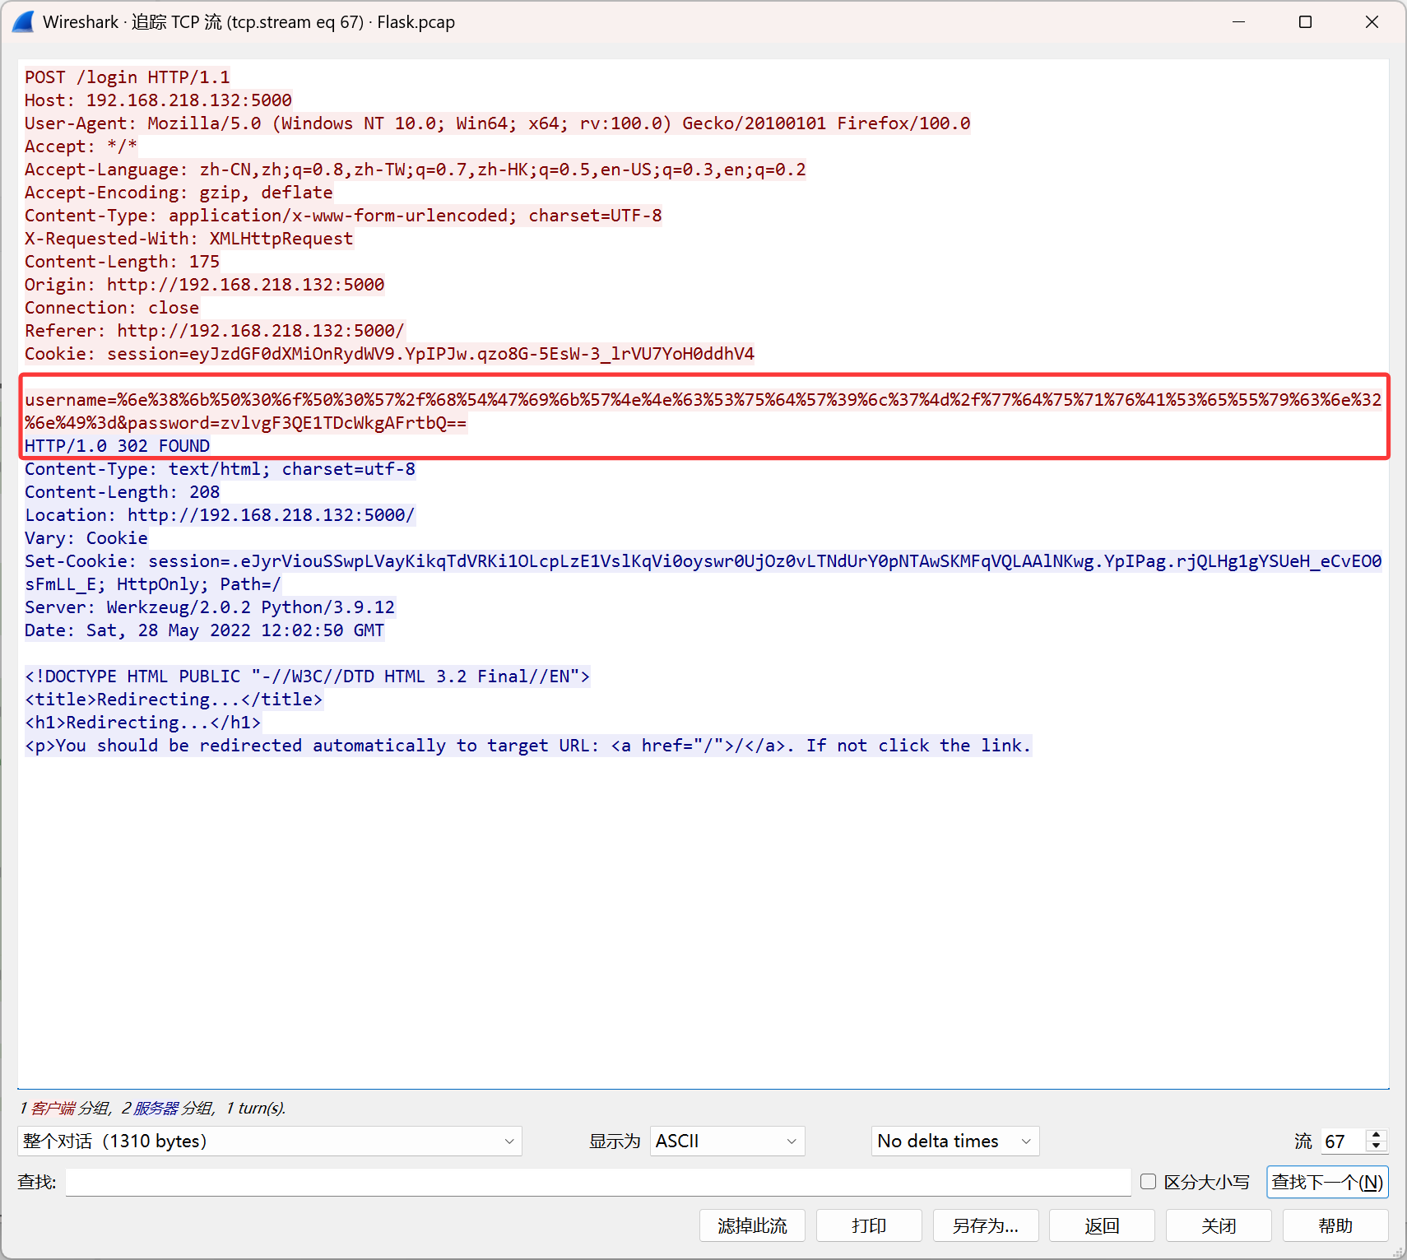Click the 帮助 help button
The width and height of the screenshot is (1407, 1260).
tap(1335, 1225)
